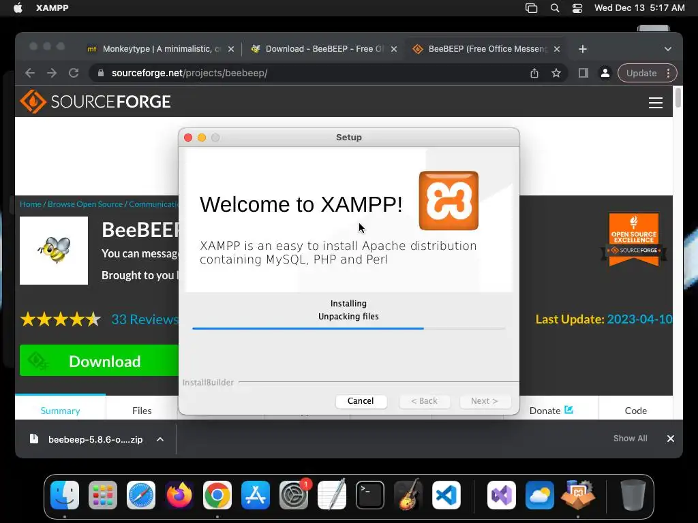Click Show All downloads
The height and width of the screenshot is (523, 698).
tap(630, 439)
